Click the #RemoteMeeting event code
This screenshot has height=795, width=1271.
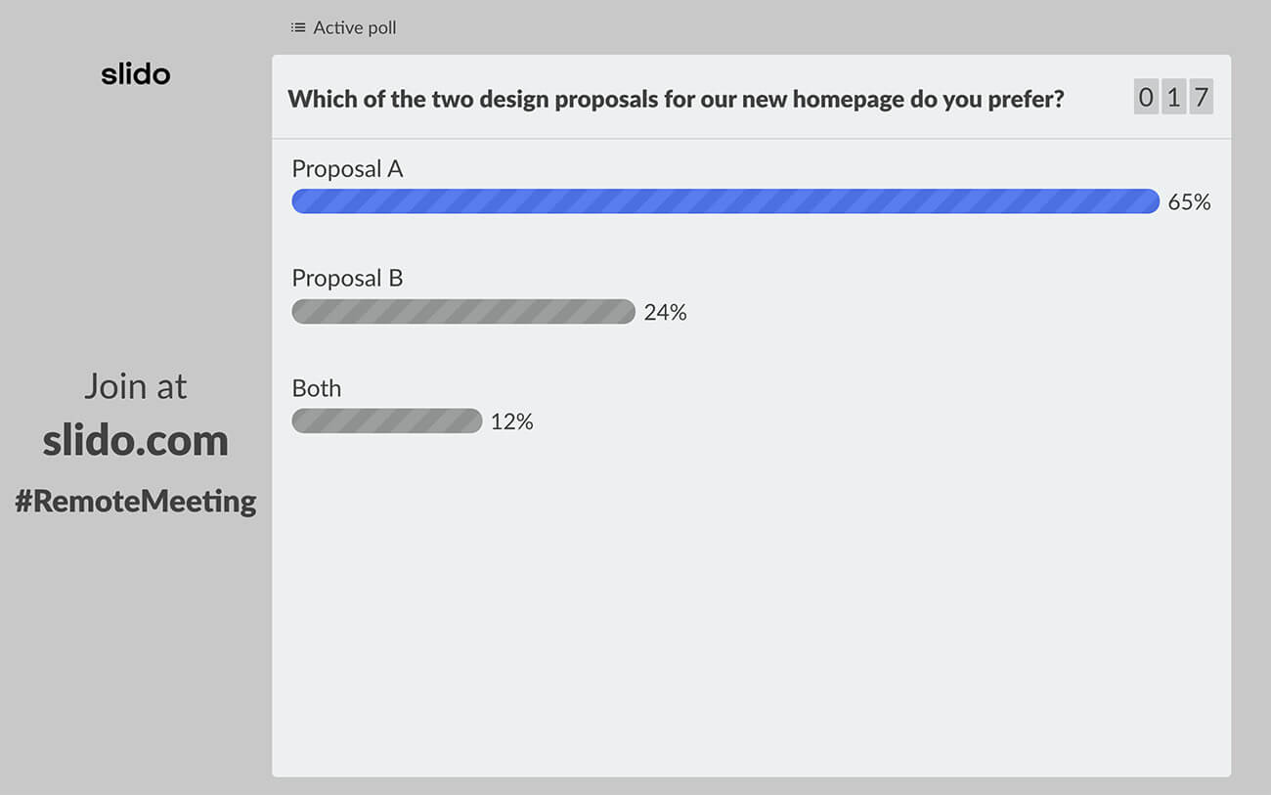pos(135,501)
